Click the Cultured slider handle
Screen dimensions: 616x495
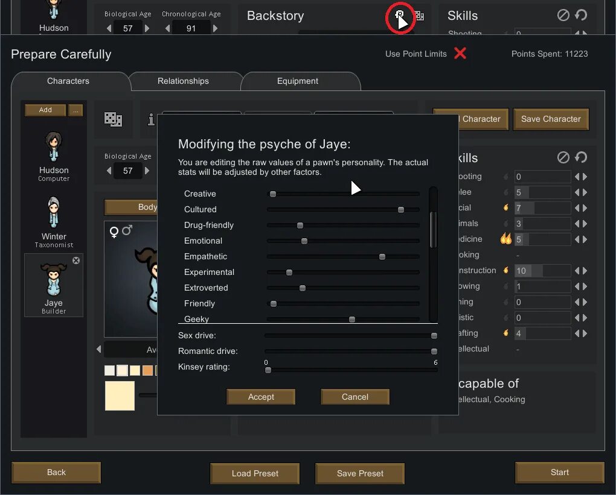point(401,209)
